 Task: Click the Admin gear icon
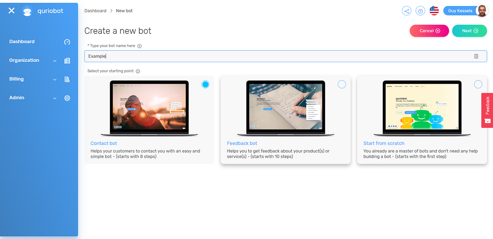(67, 98)
